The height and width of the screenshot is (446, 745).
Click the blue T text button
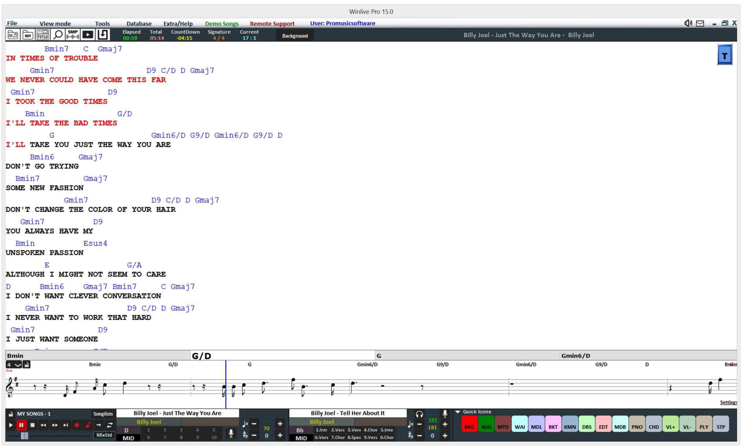[724, 55]
